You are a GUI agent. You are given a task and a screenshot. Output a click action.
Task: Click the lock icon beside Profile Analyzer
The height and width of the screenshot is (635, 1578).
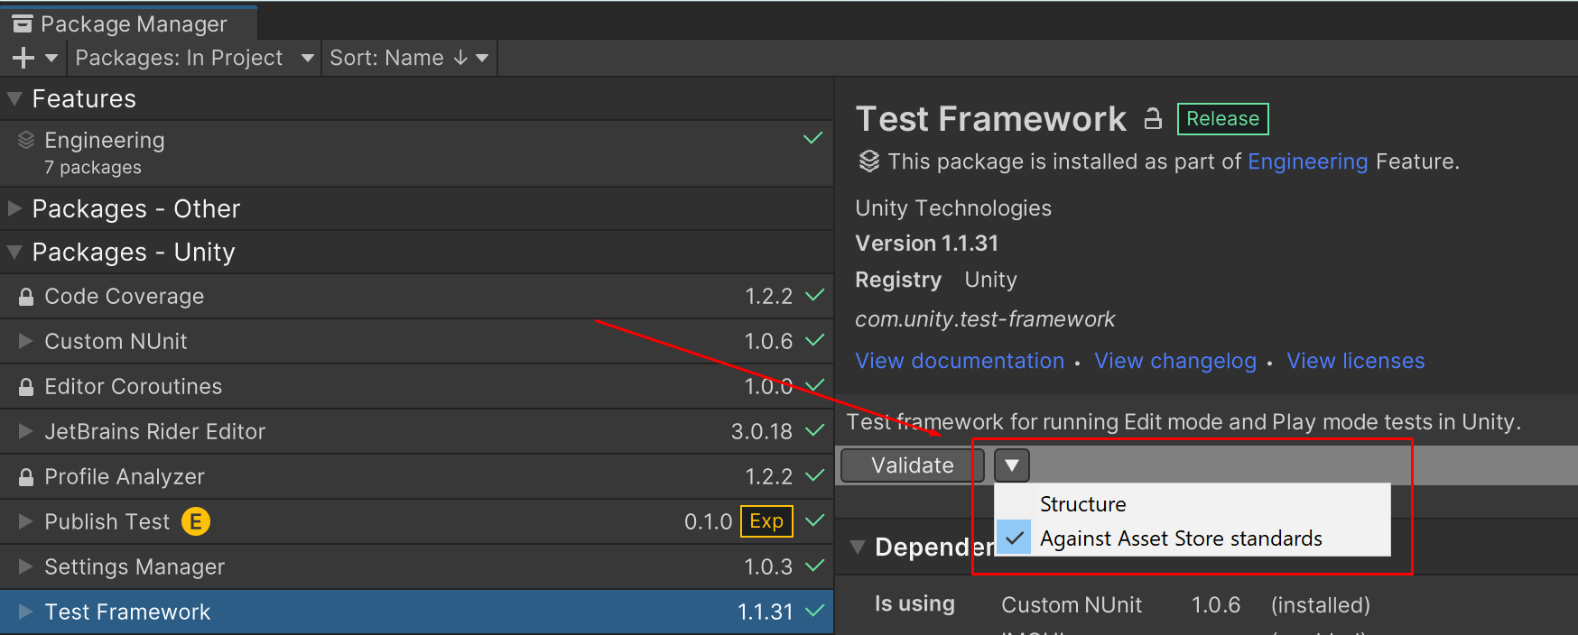(x=26, y=477)
